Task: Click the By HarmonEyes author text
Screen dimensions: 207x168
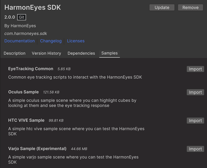Action: tap(20, 26)
